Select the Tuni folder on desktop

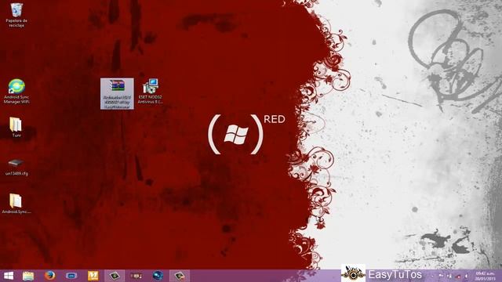point(16,127)
